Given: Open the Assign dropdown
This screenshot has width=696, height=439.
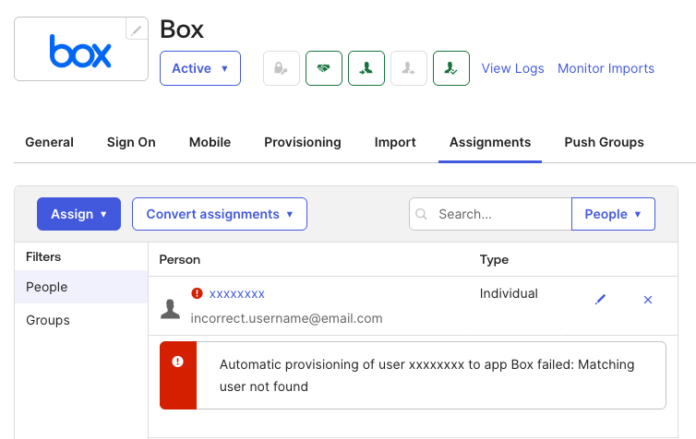Looking at the screenshot, I should tap(78, 214).
